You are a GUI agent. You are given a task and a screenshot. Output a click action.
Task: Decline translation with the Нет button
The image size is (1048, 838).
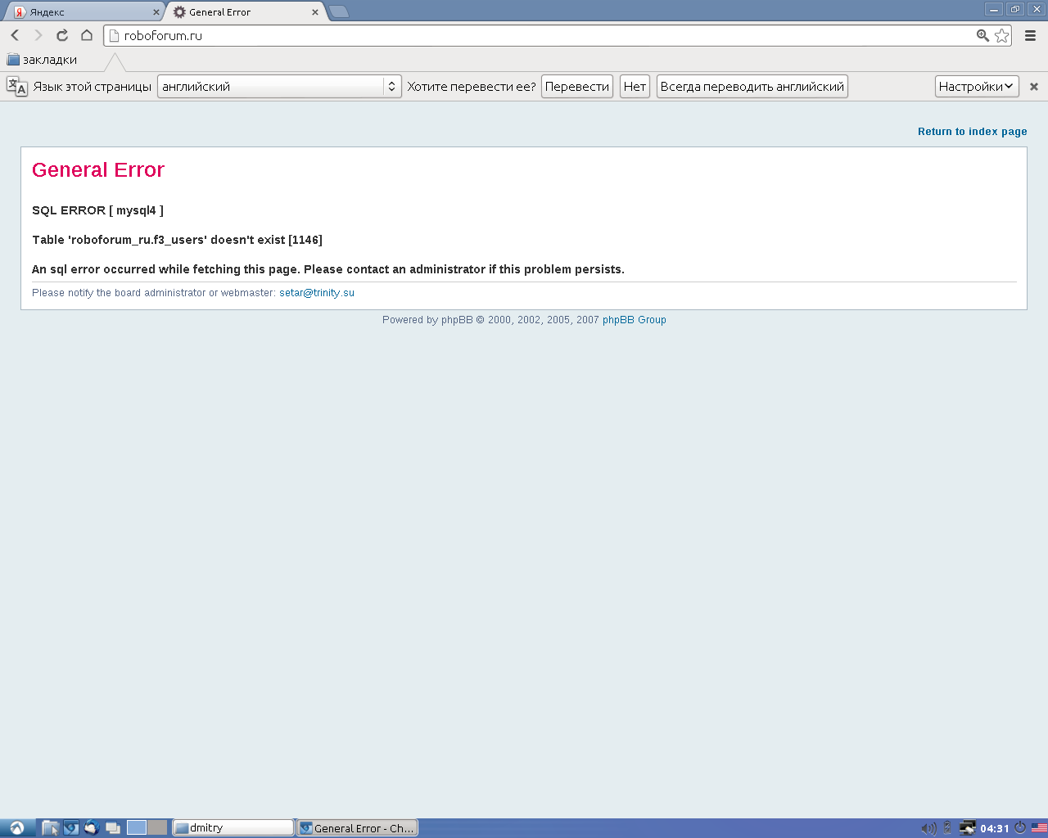click(x=635, y=87)
